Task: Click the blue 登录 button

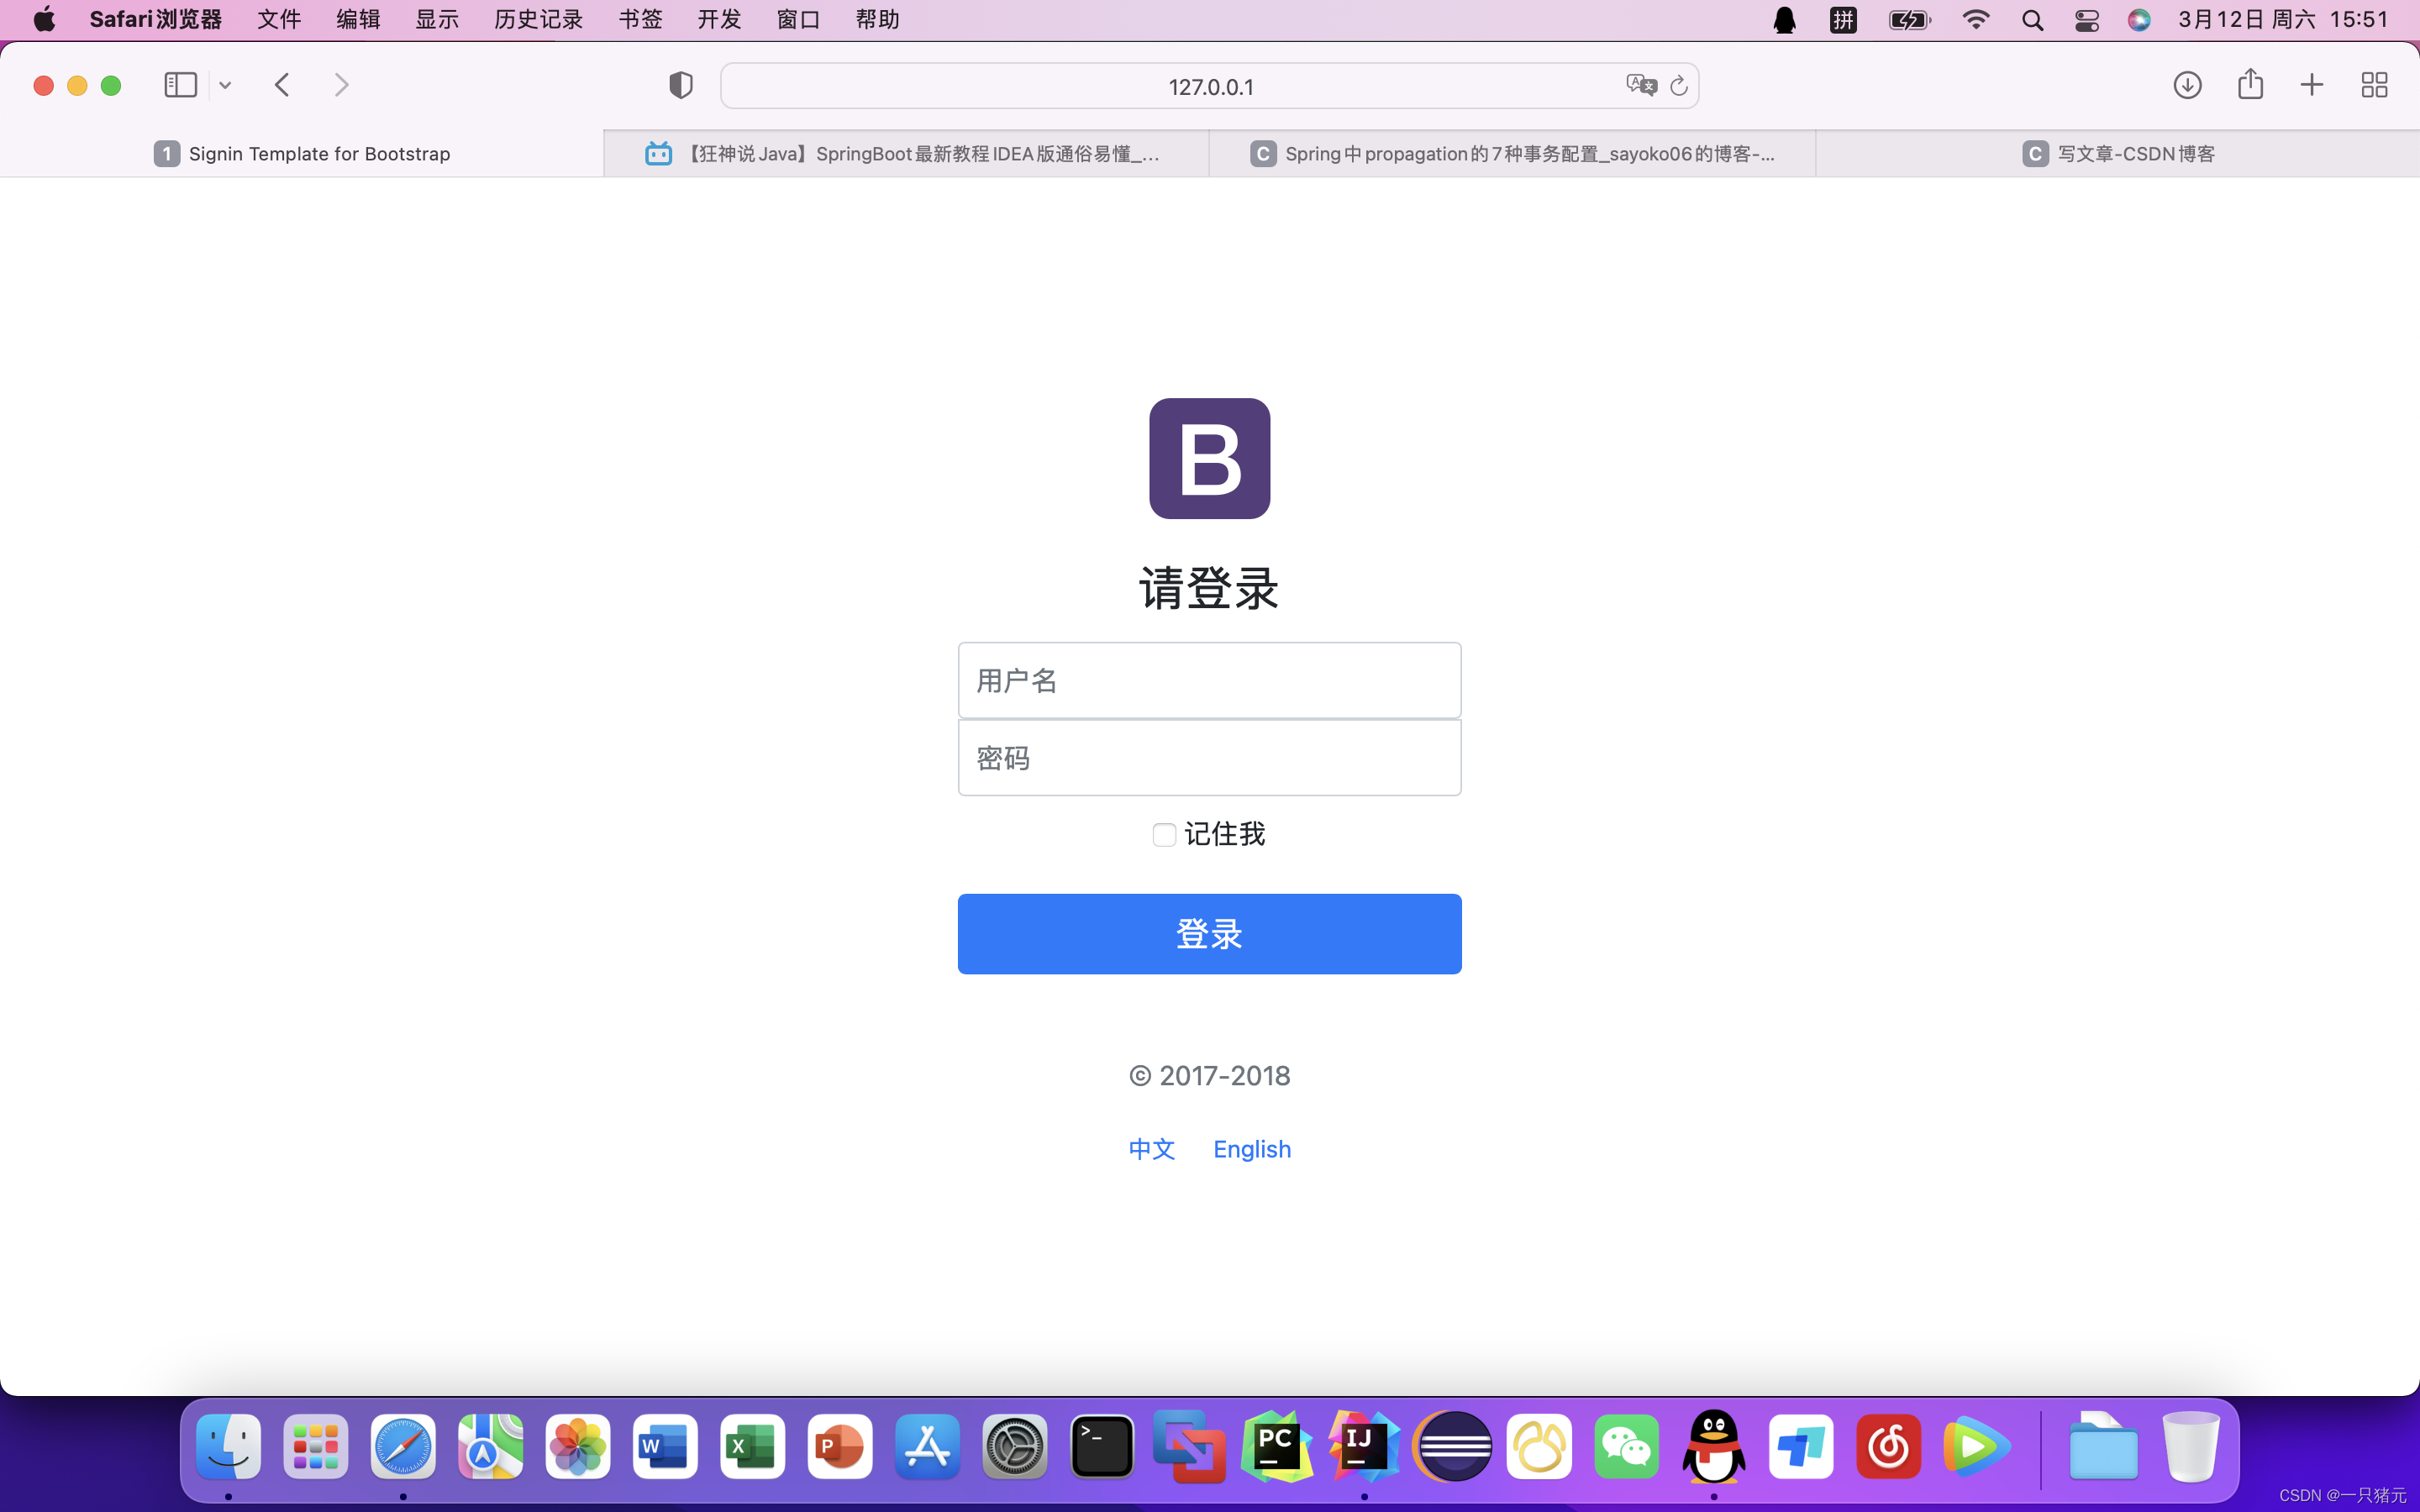Action: point(1209,934)
